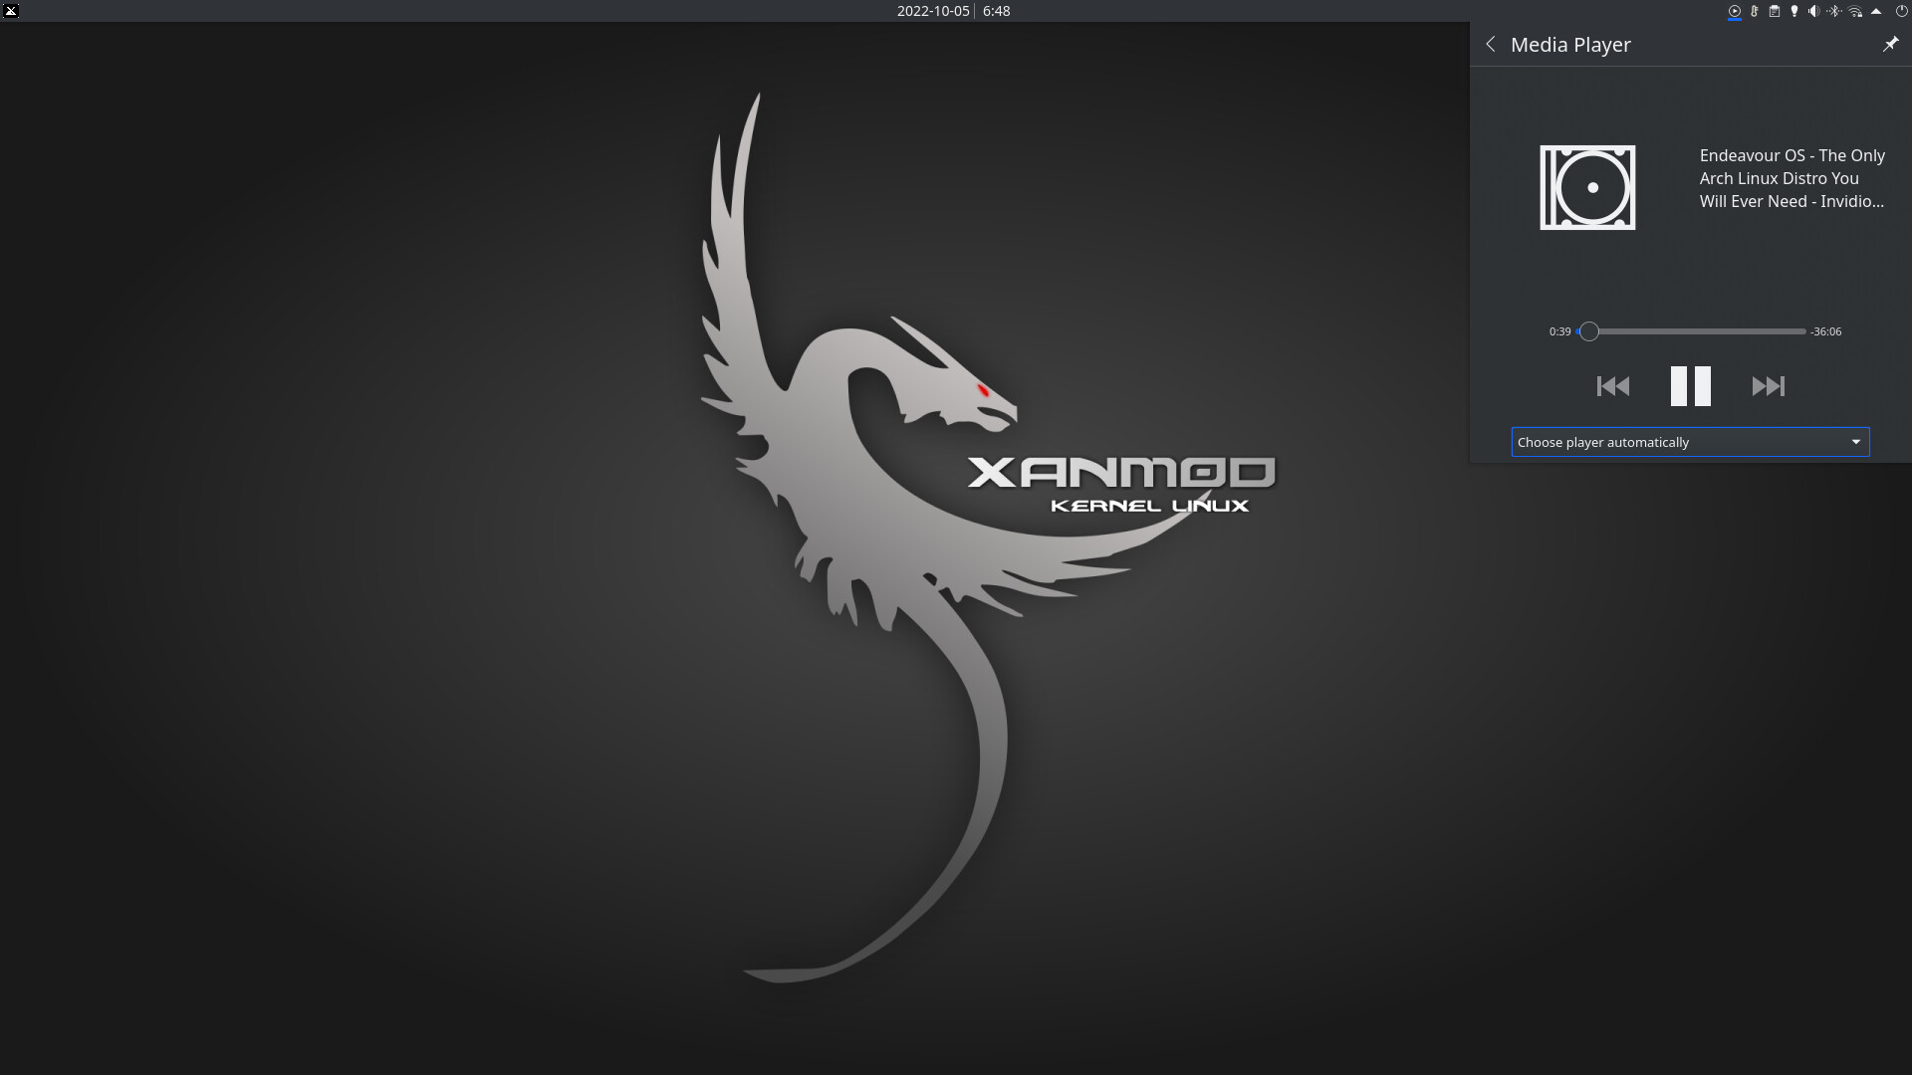The image size is (1912, 1075).
Task: Open the lightbulb night color tray icon
Action: 1794,11
